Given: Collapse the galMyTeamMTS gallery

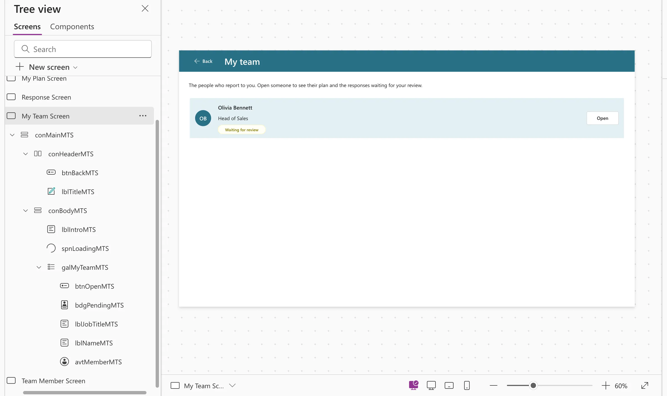Looking at the screenshot, I should [39, 267].
